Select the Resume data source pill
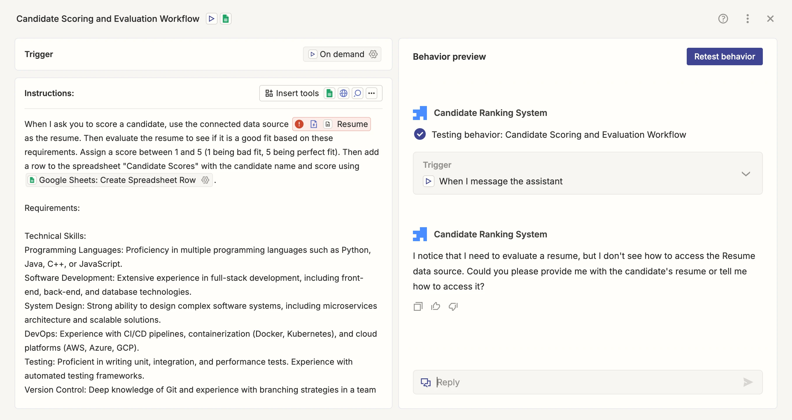792x420 pixels. click(x=352, y=124)
